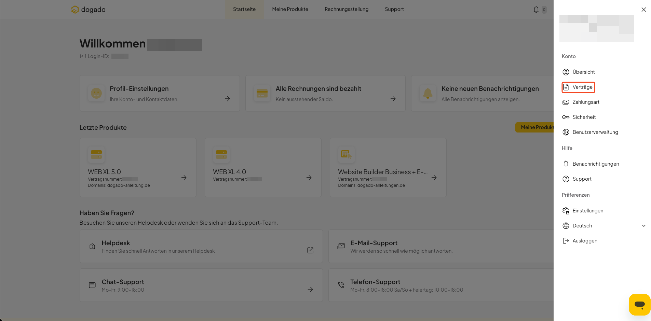Click WEB XL 5.0 product title
The width and height of the screenshot is (651, 321).
click(x=104, y=172)
